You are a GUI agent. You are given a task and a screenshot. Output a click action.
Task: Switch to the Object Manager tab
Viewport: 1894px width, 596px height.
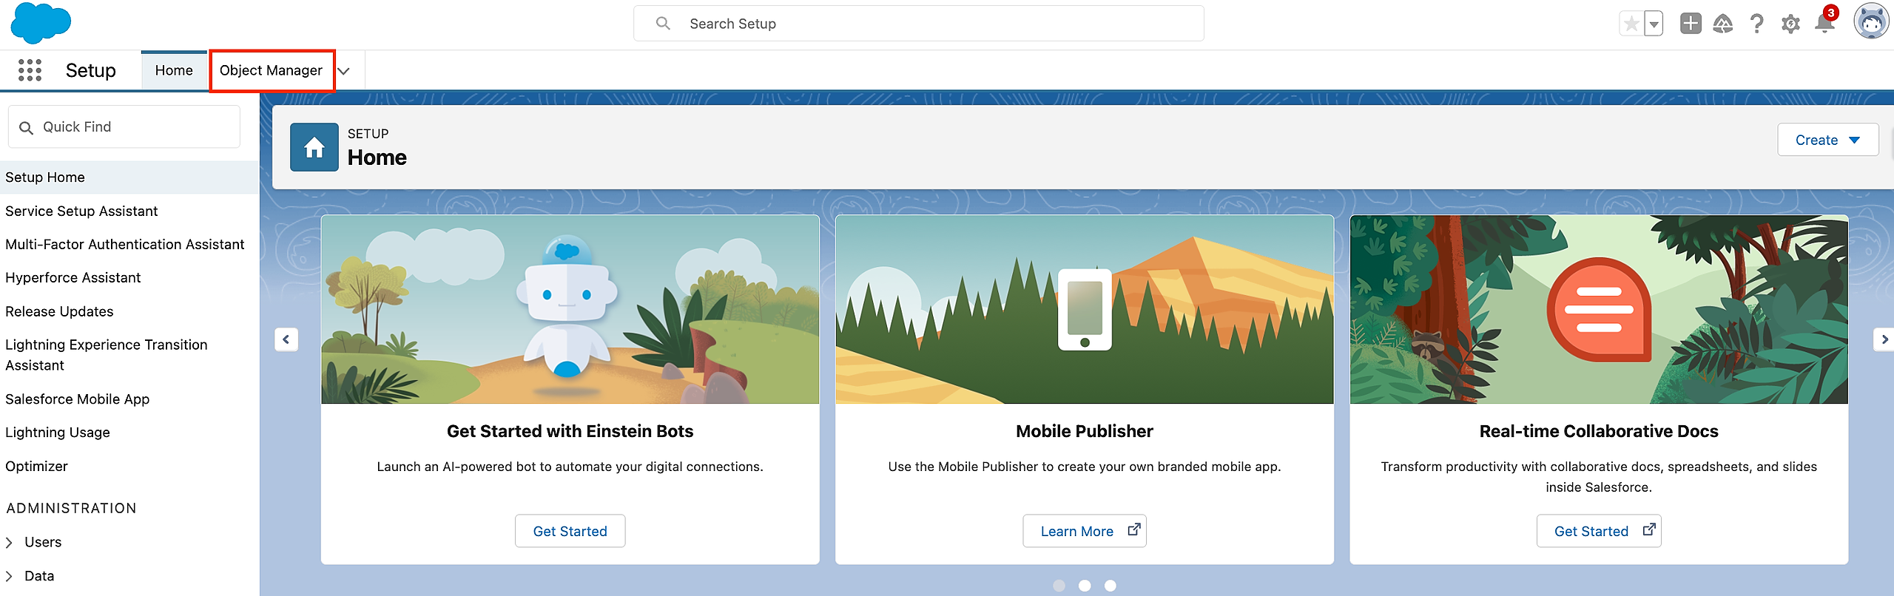pos(271,70)
